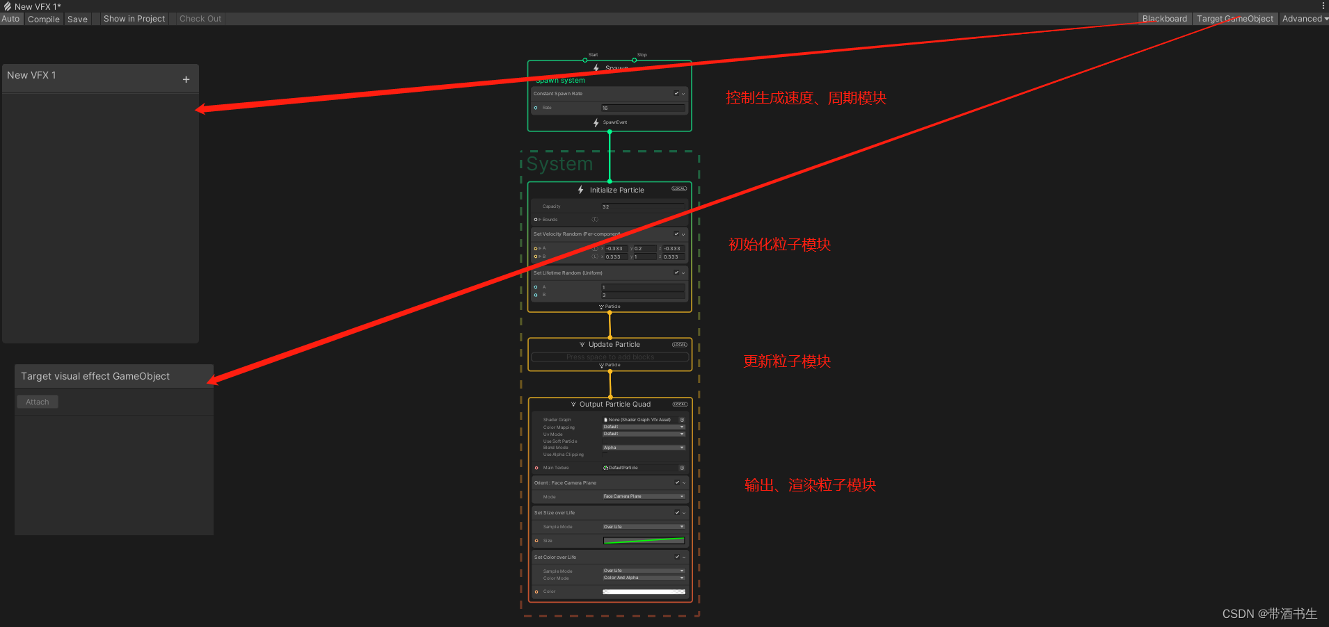Click the LOCAL badge on Initialize Particle
This screenshot has width=1329, height=627.
[x=678, y=188]
